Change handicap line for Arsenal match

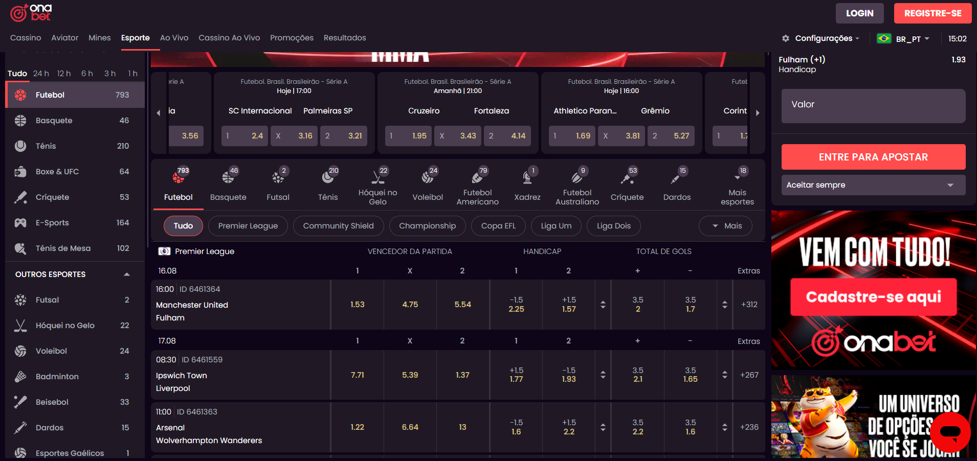[603, 427]
